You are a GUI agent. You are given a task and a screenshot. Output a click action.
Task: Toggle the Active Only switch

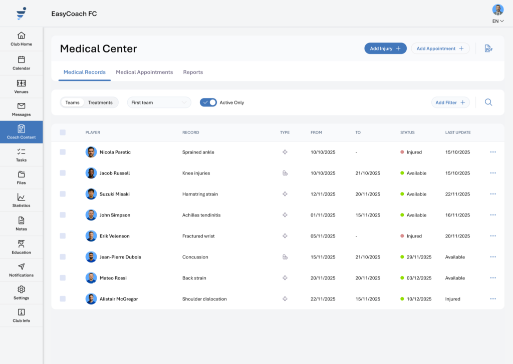pos(208,102)
